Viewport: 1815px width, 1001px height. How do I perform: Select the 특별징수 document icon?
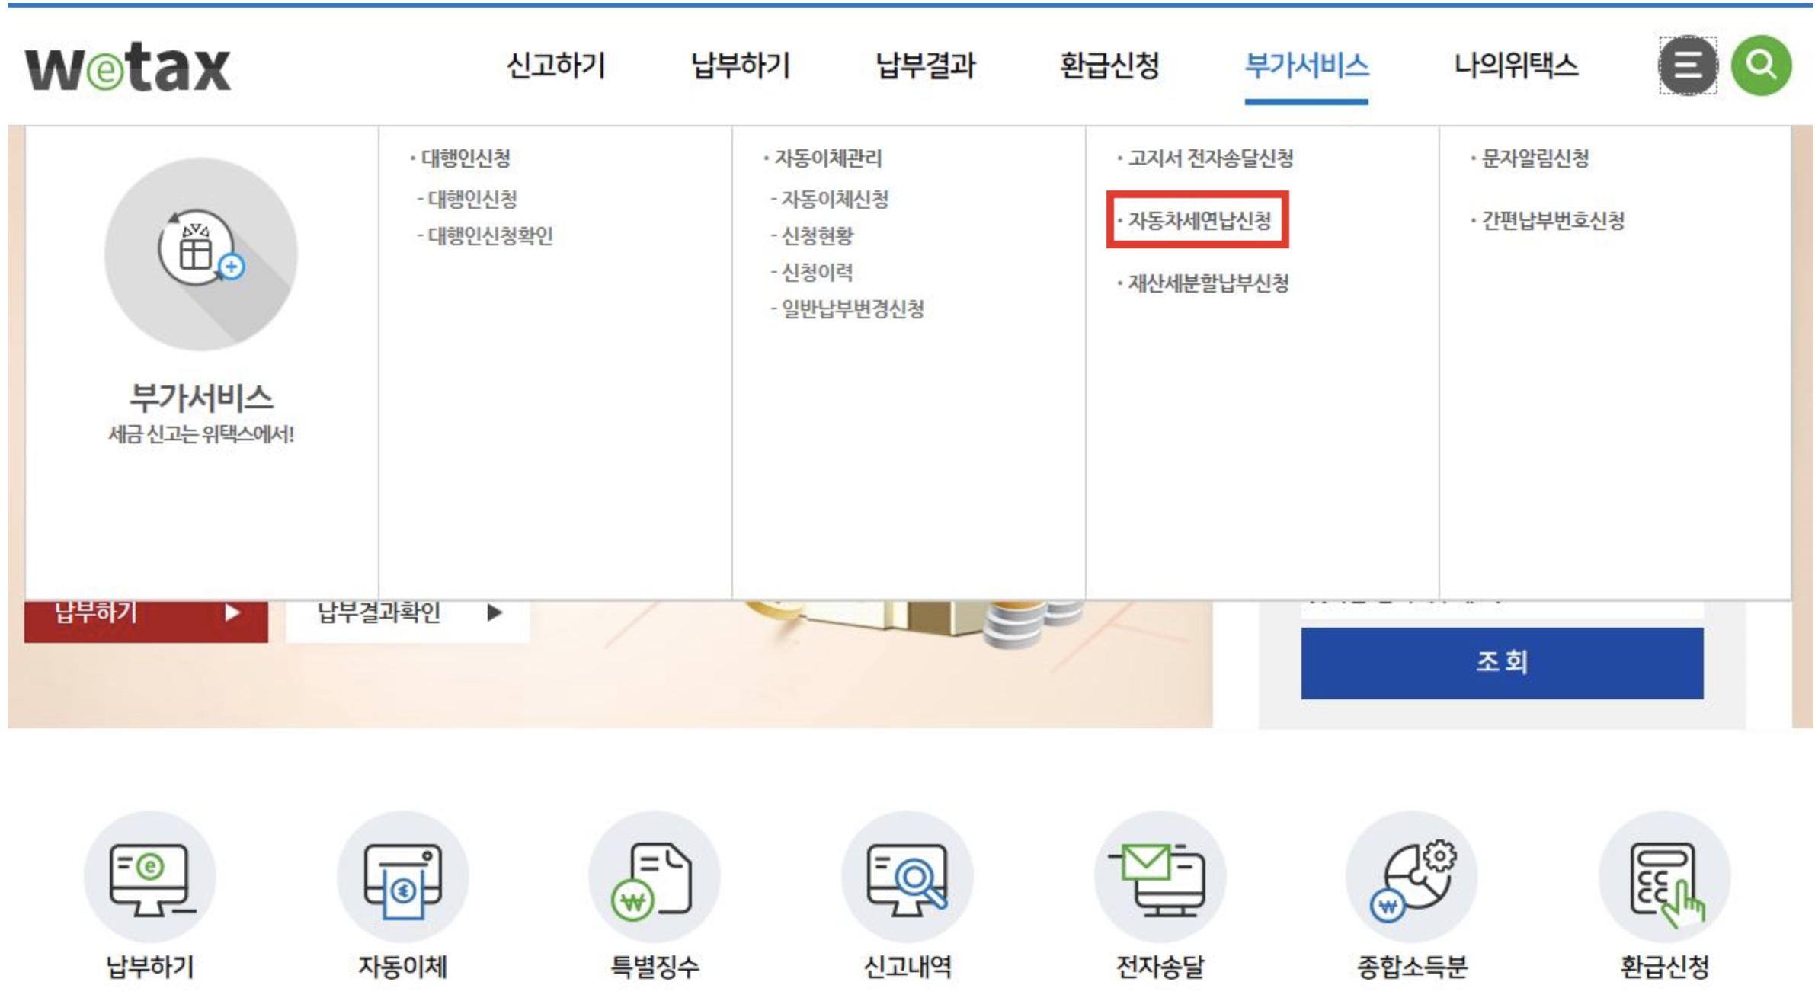(x=655, y=877)
